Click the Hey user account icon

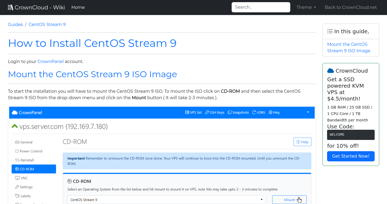tap(270, 112)
